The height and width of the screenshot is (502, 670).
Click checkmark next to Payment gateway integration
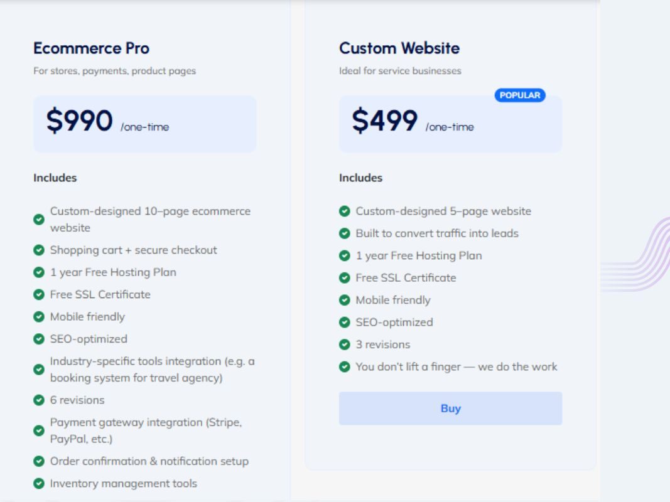[39, 430]
